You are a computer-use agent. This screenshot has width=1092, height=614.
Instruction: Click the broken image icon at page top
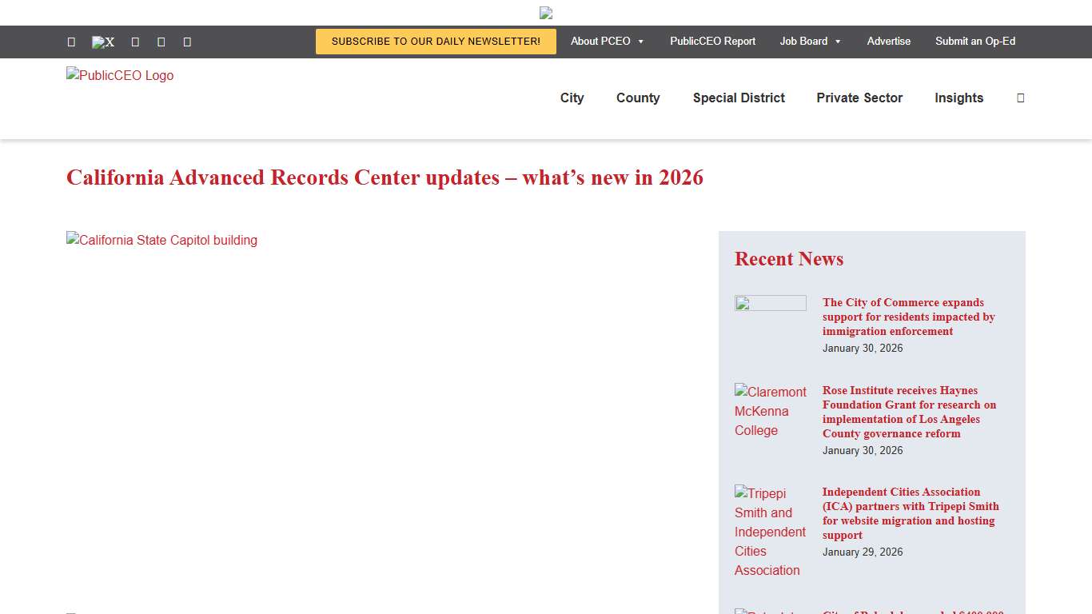[x=546, y=13]
